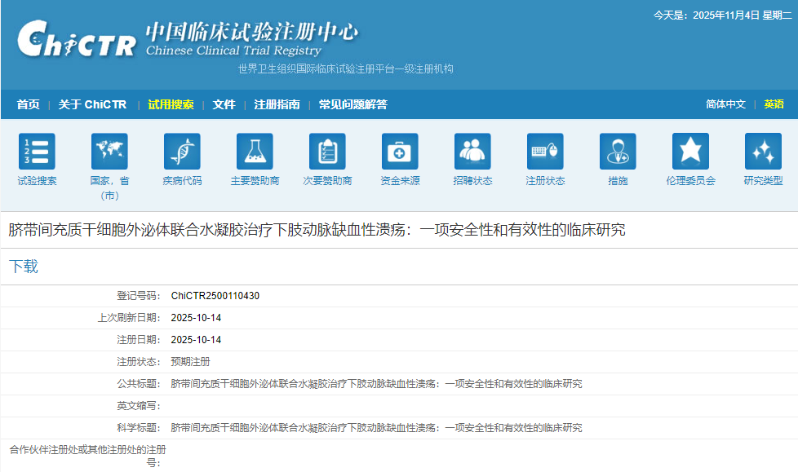This screenshot has width=798, height=472.
Task: Select the 伦理委员会 (ethics committee) icon
Action: (690, 152)
